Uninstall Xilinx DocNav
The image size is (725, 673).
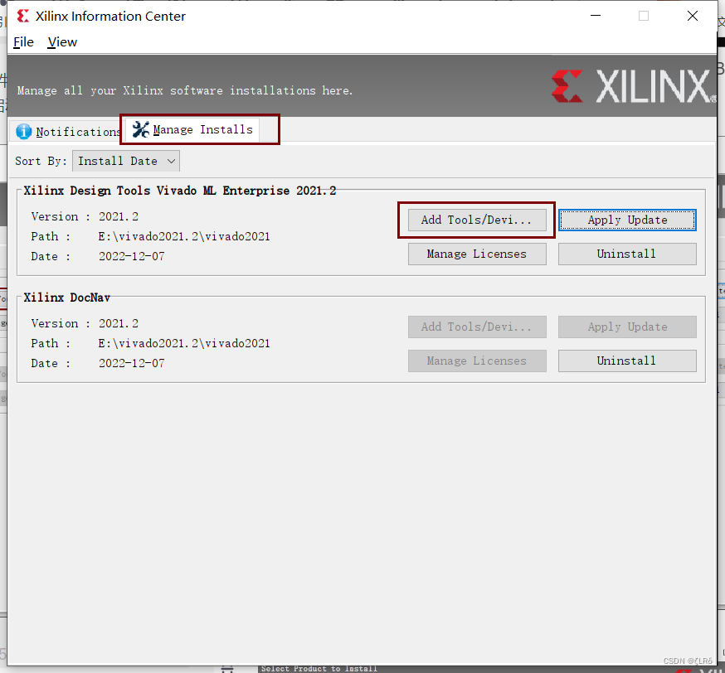pyautogui.click(x=627, y=361)
